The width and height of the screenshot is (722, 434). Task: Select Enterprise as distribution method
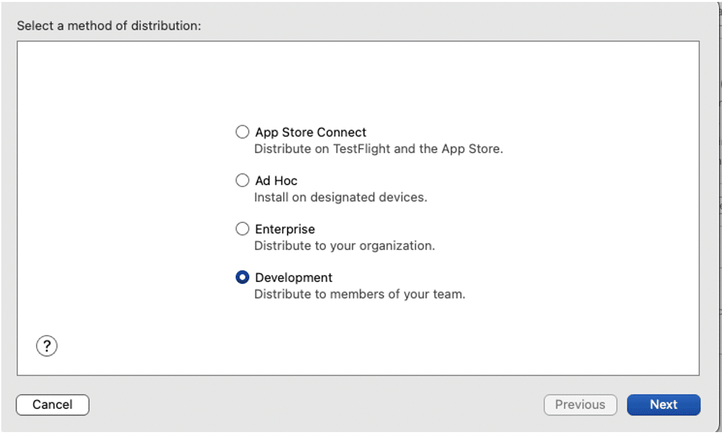click(x=242, y=229)
